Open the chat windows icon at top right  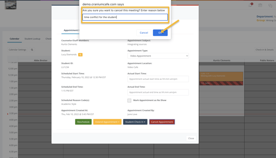pyautogui.click(x=270, y=6)
